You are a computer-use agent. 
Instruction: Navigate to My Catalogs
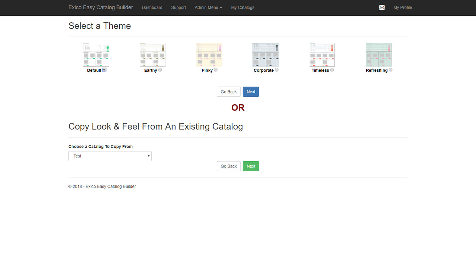click(x=242, y=7)
